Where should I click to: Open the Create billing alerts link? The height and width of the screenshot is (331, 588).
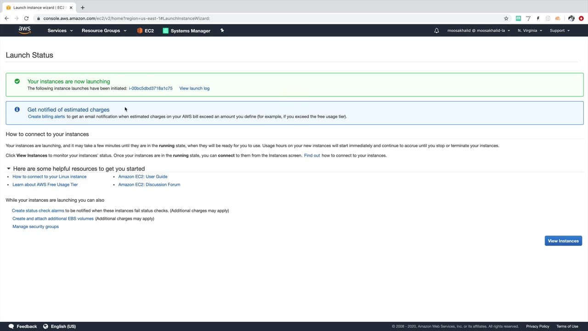(46, 116)
